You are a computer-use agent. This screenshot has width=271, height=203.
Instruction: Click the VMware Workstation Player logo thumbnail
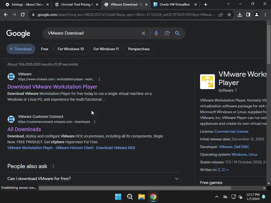207,82
